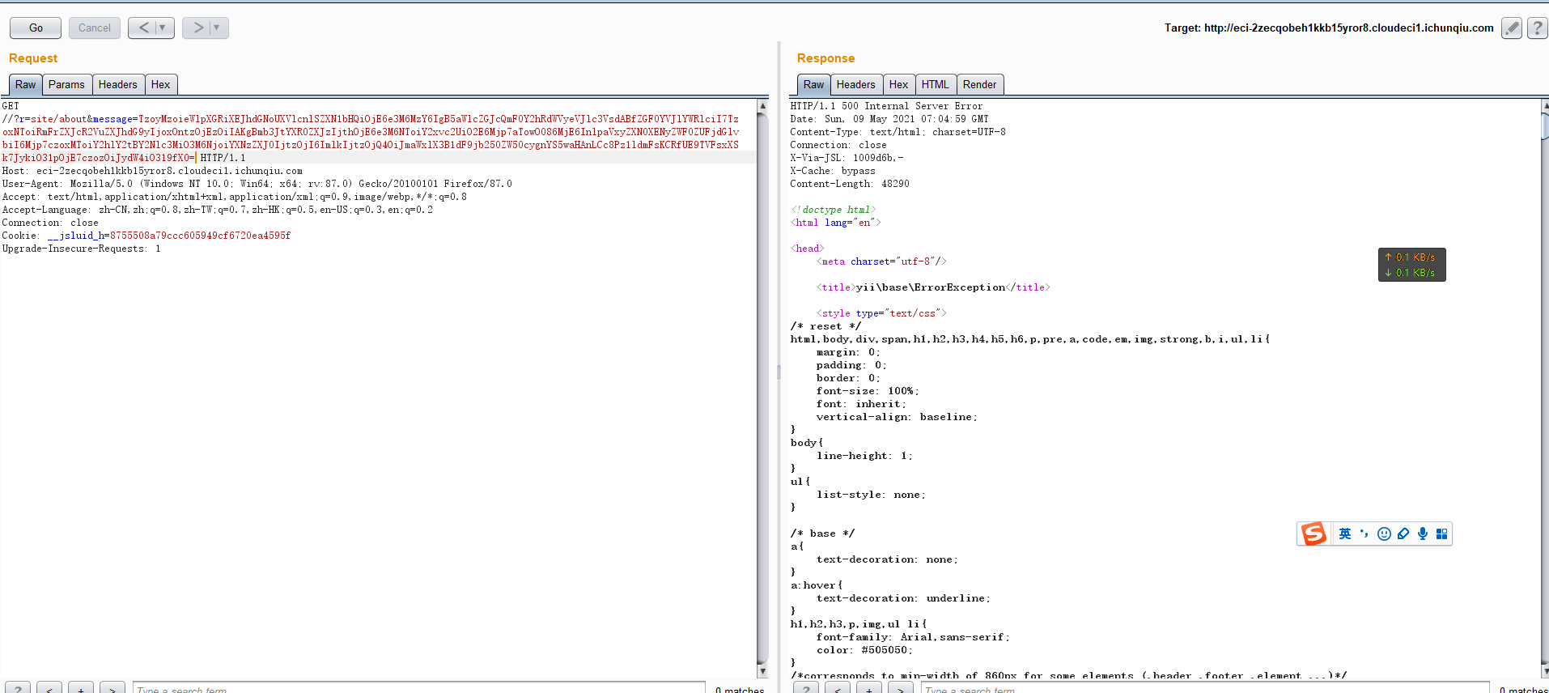This screenshot has height=693, width=1549.
Task: Switch to the Response Render tab
Action: tap(979, 84)
